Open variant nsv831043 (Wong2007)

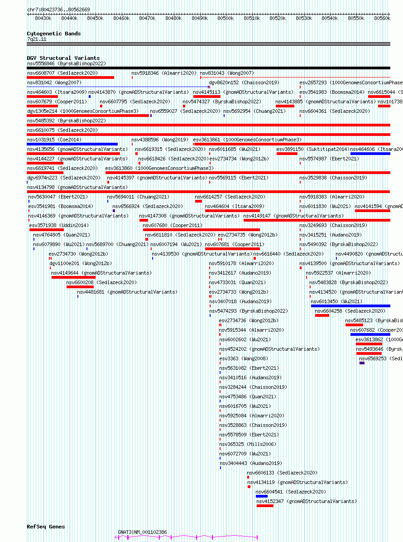[227, 73]
